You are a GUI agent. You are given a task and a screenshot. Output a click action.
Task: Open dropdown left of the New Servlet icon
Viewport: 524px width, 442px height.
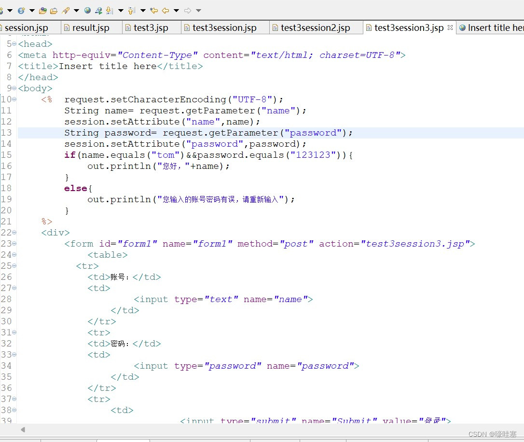pos(10,11)
